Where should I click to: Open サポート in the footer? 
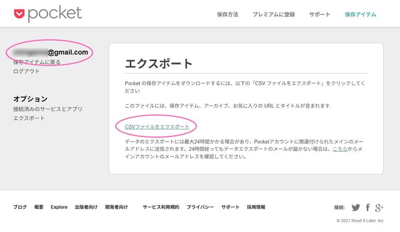pyautogui.click(x=230, y=207)
